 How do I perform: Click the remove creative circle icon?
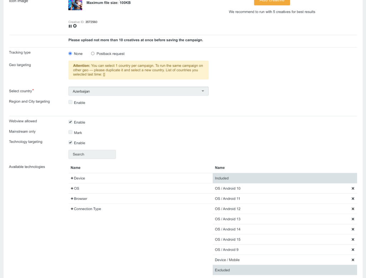point(75,26)
